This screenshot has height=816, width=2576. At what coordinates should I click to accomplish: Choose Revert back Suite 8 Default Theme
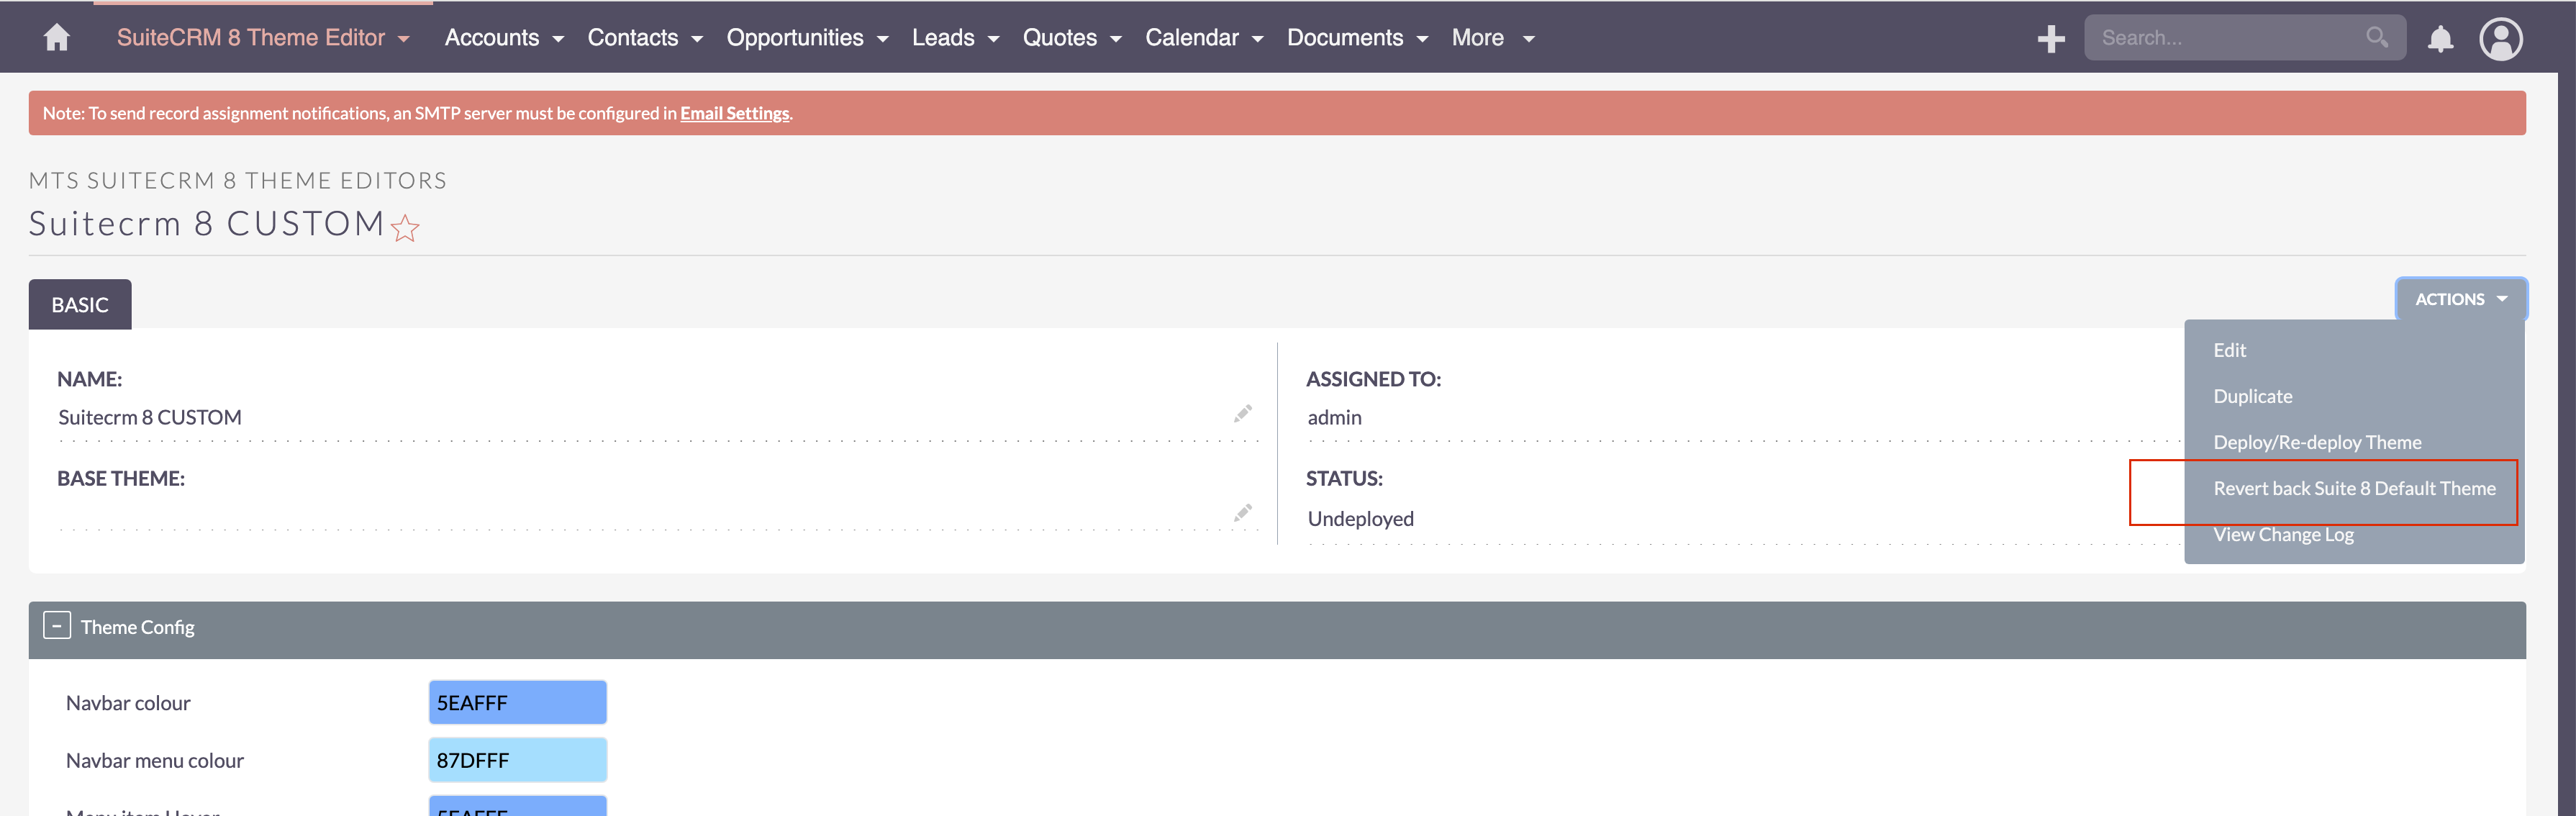[x=2353, y=488]
